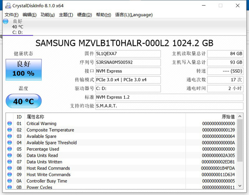Select the Critical Warning attribute row

pyautogui.click(x=121, y=123)
